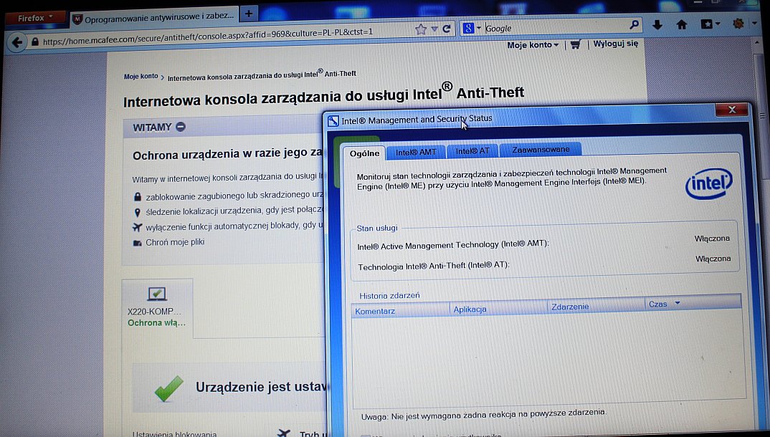Screen dimensions: 770x437
Task: Click the Anti-Theft status Włączona value
Action: pyautogui.click(x=713, y=259)
